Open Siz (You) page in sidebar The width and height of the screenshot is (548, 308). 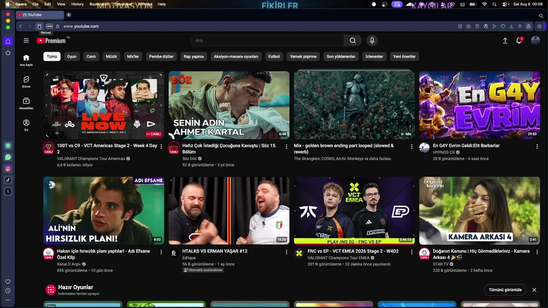click(26, 125)
